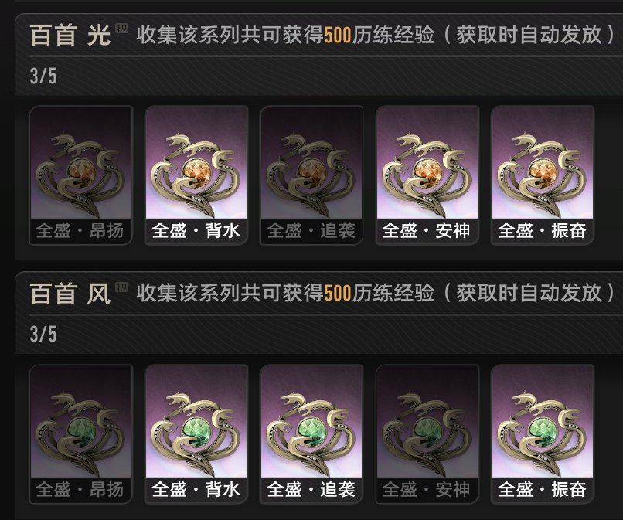Click the 百首 风 series title
This screenshot has height=520, width=623.
point(70,294)
